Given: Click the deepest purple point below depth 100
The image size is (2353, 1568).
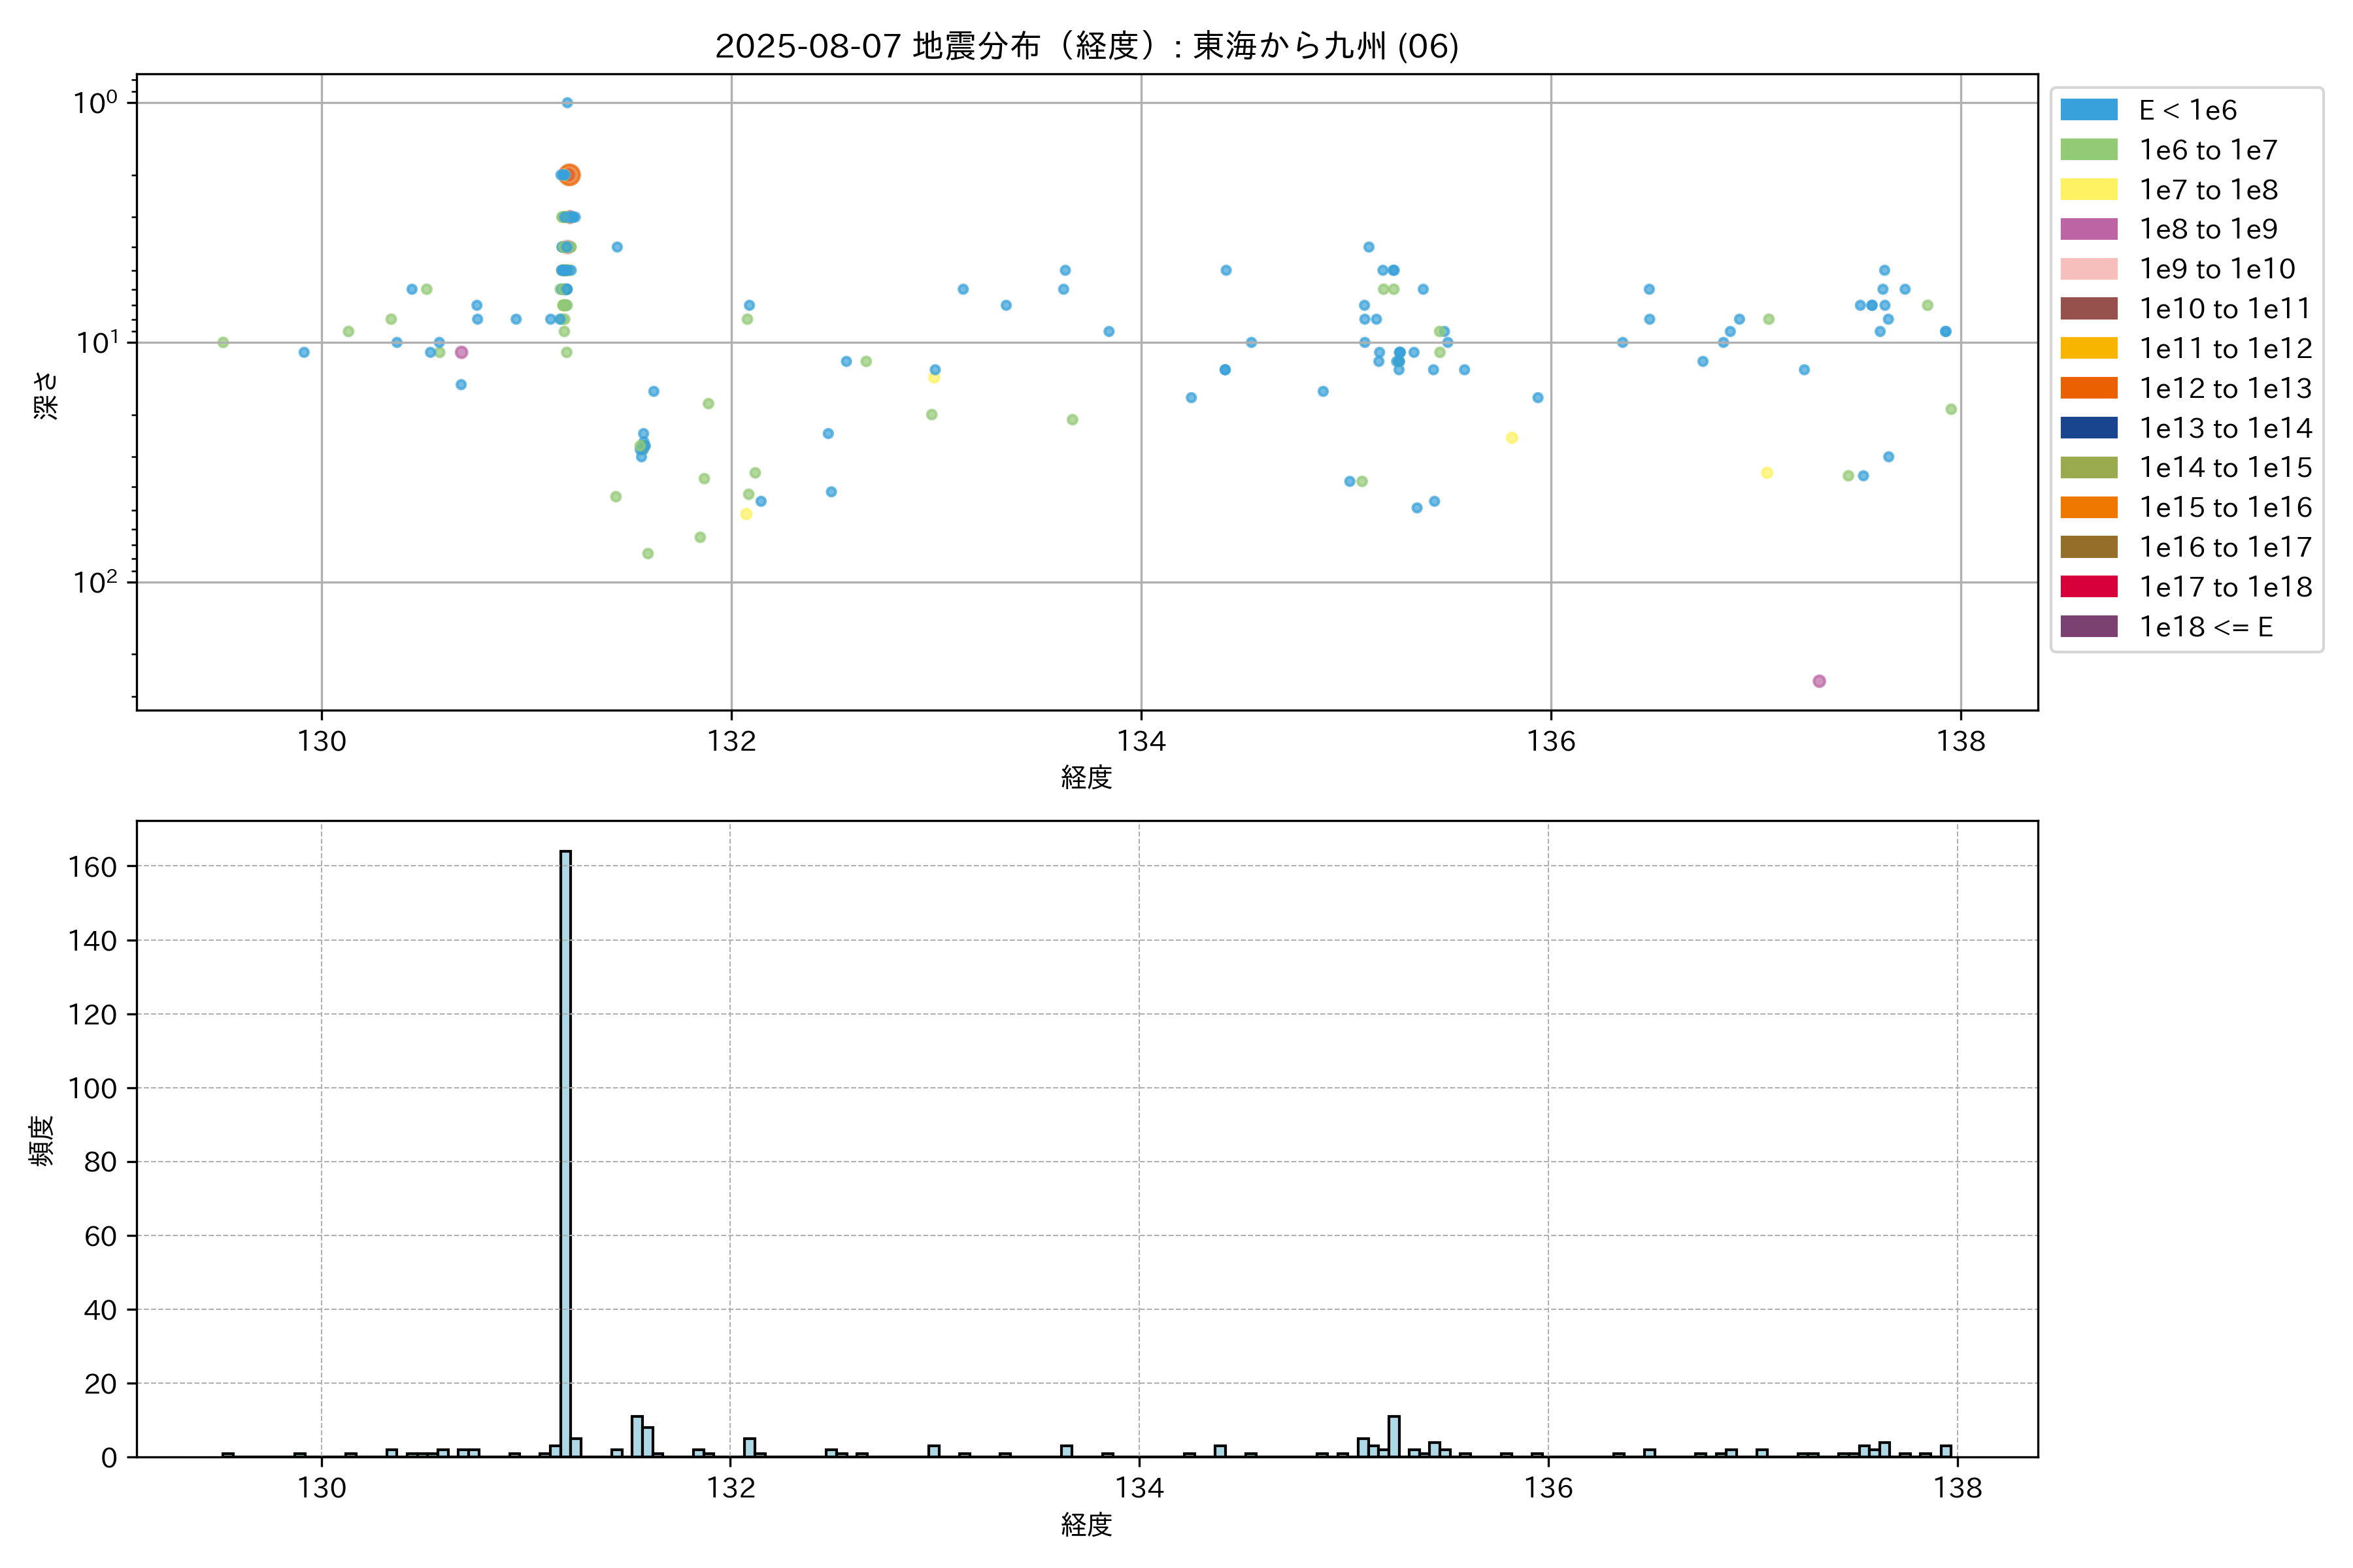Looking at the screenshot, I should 1819,681.
